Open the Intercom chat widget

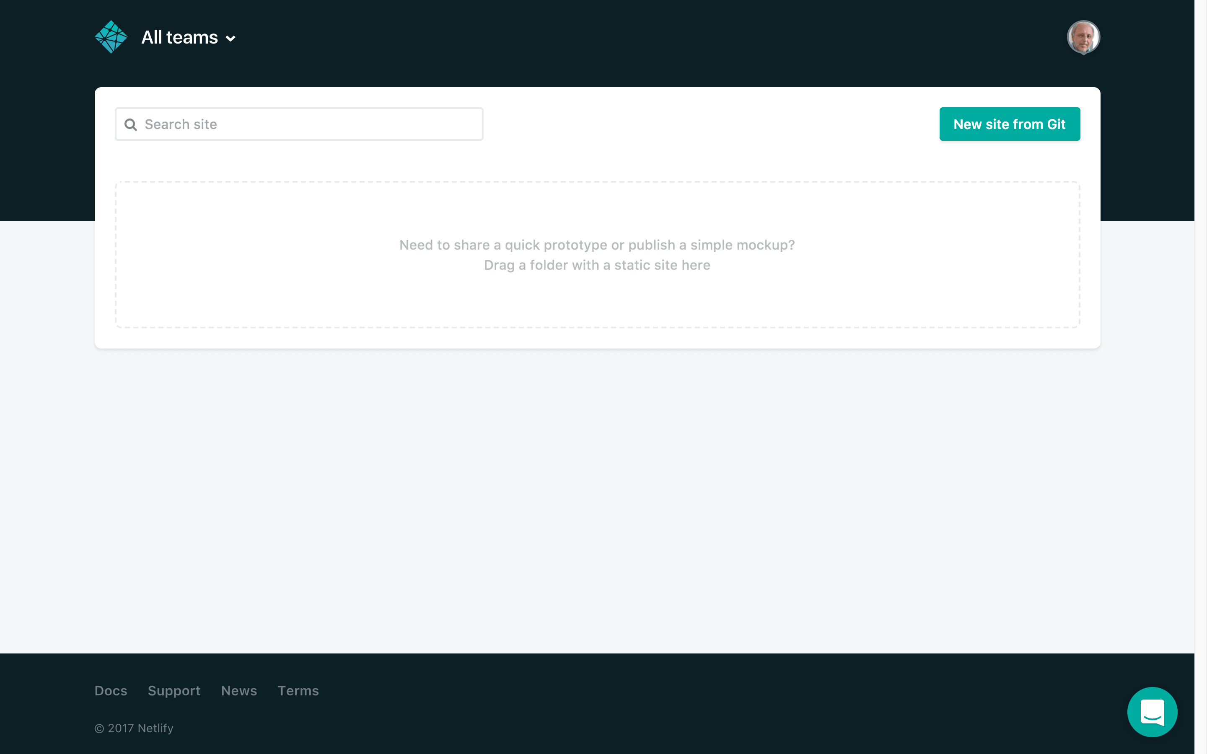1152,712
